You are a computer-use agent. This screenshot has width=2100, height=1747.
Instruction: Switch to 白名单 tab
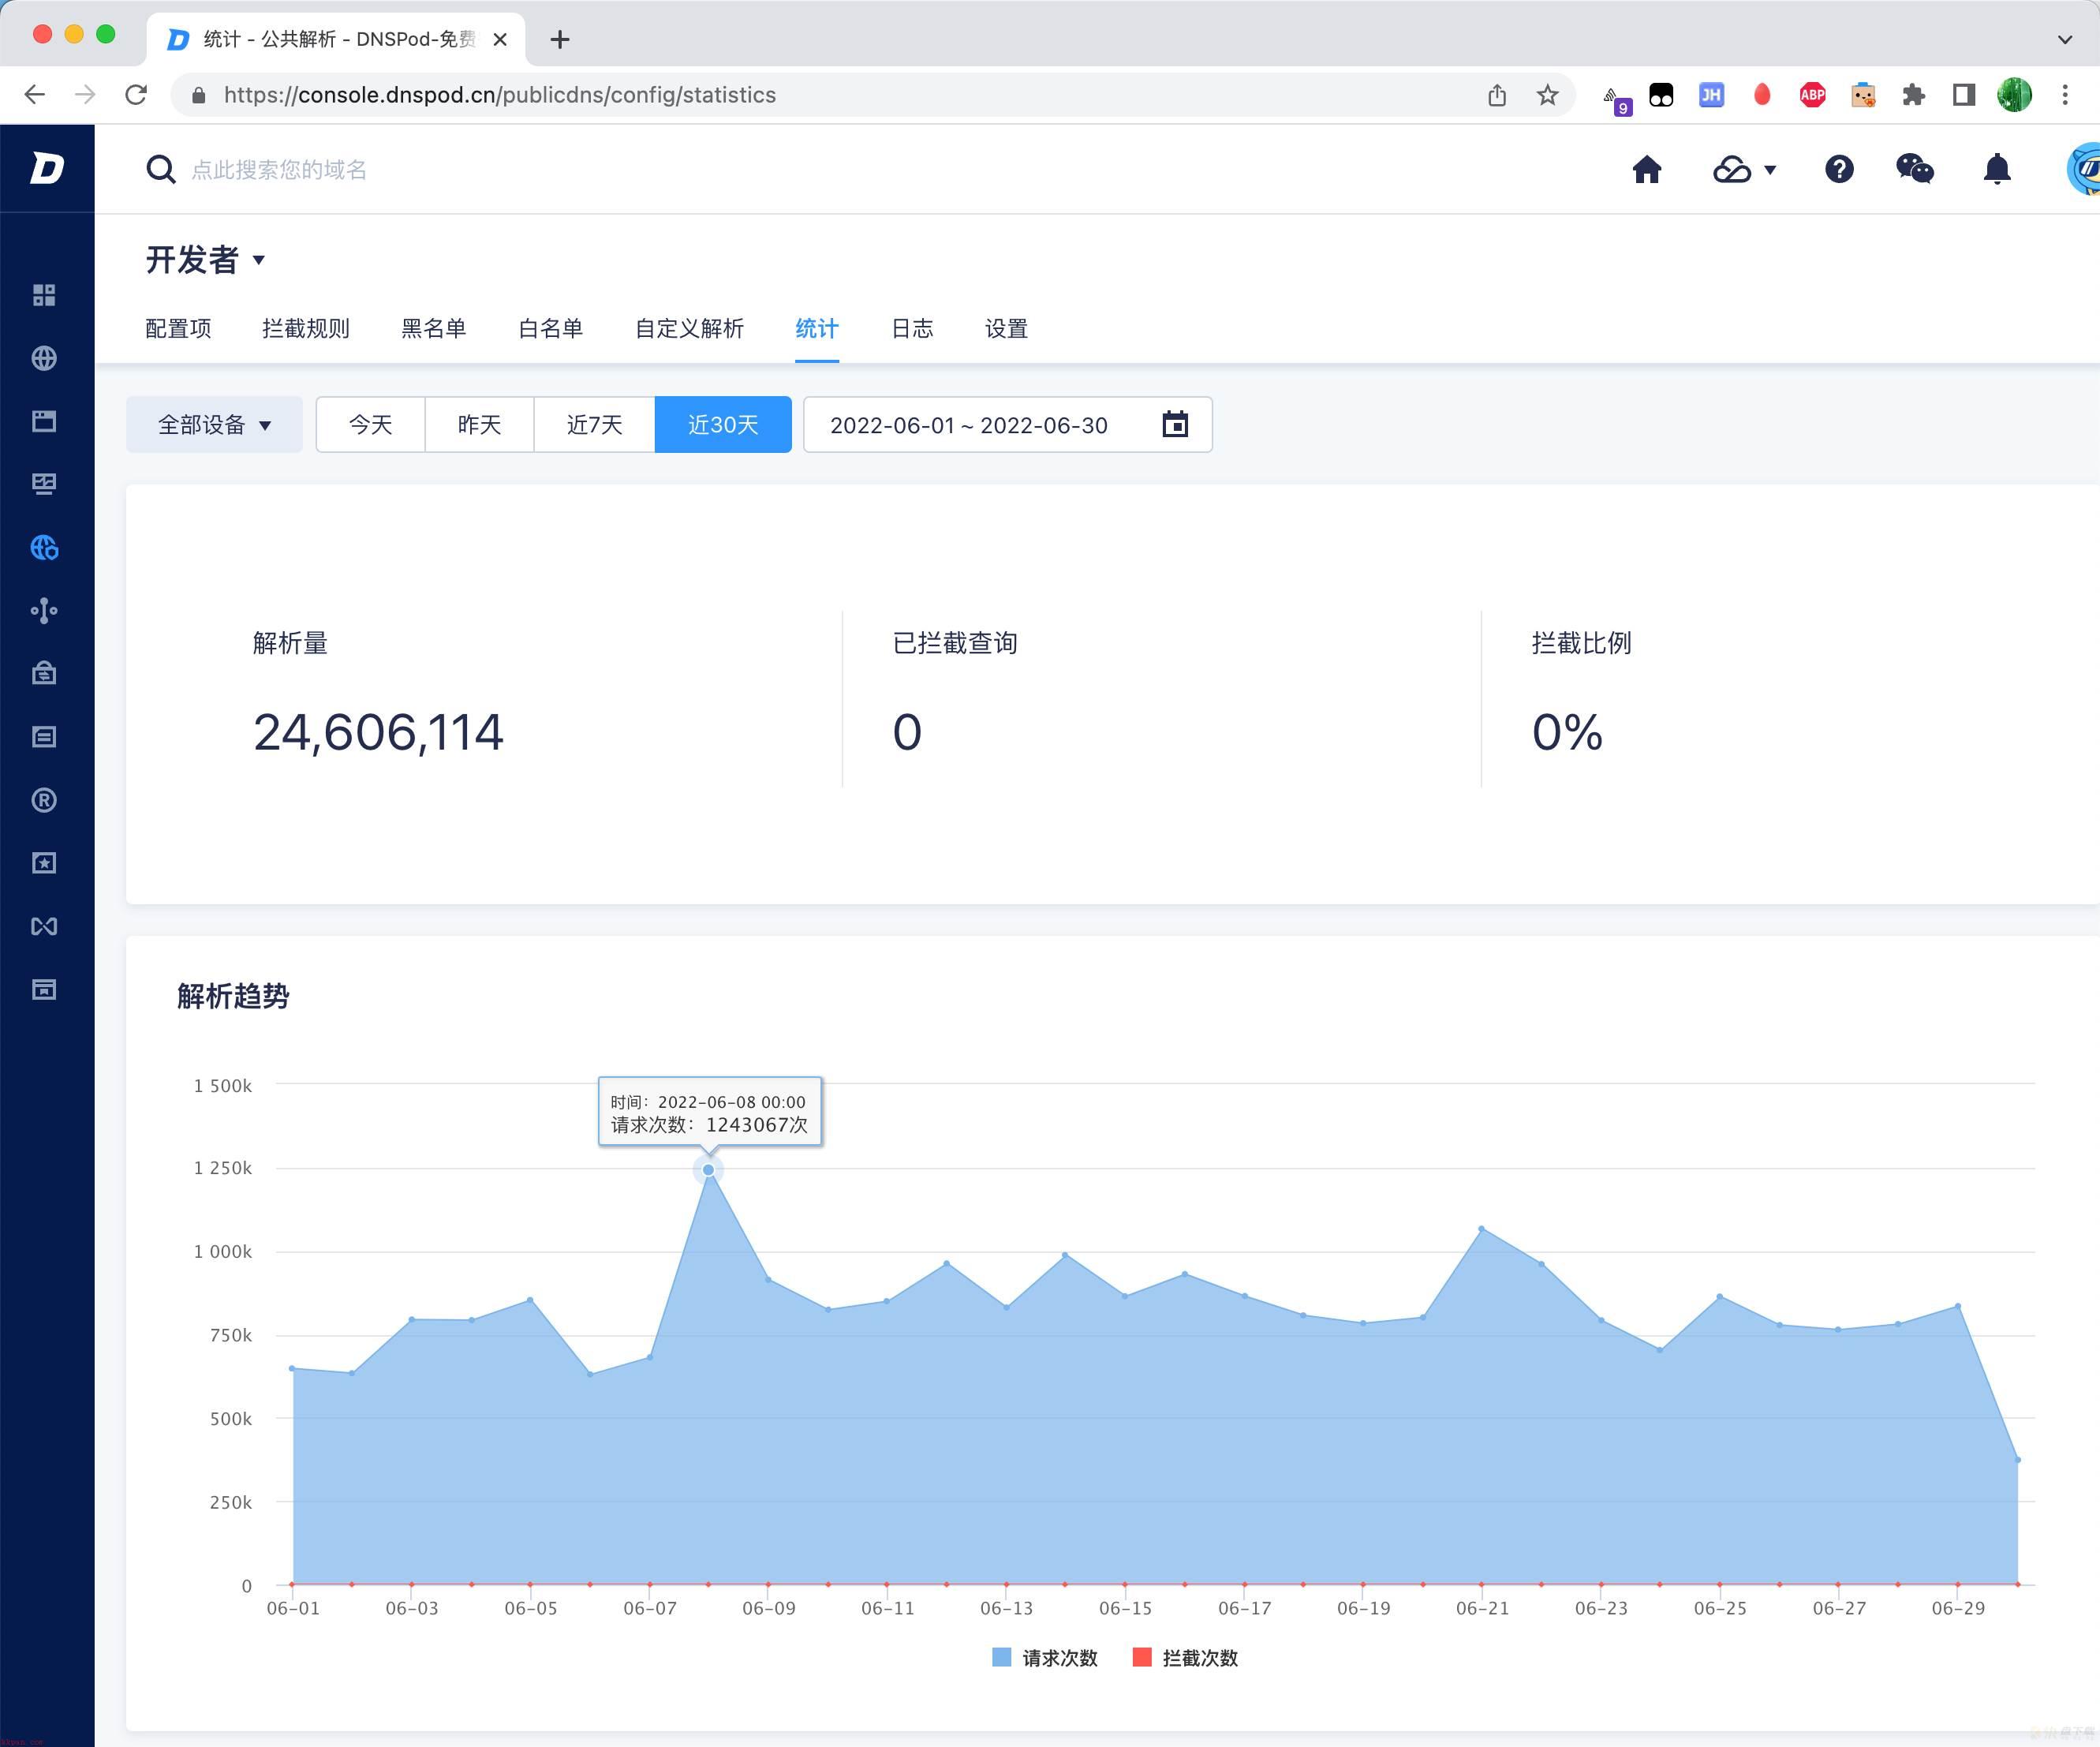[x=551, y=328]
